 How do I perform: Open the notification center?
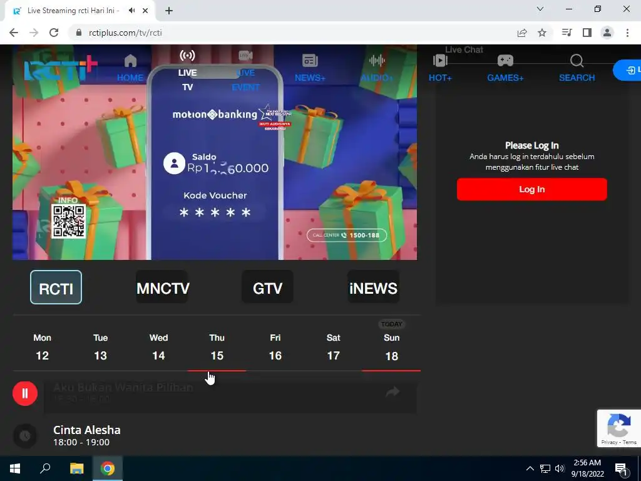coord(622,468)
